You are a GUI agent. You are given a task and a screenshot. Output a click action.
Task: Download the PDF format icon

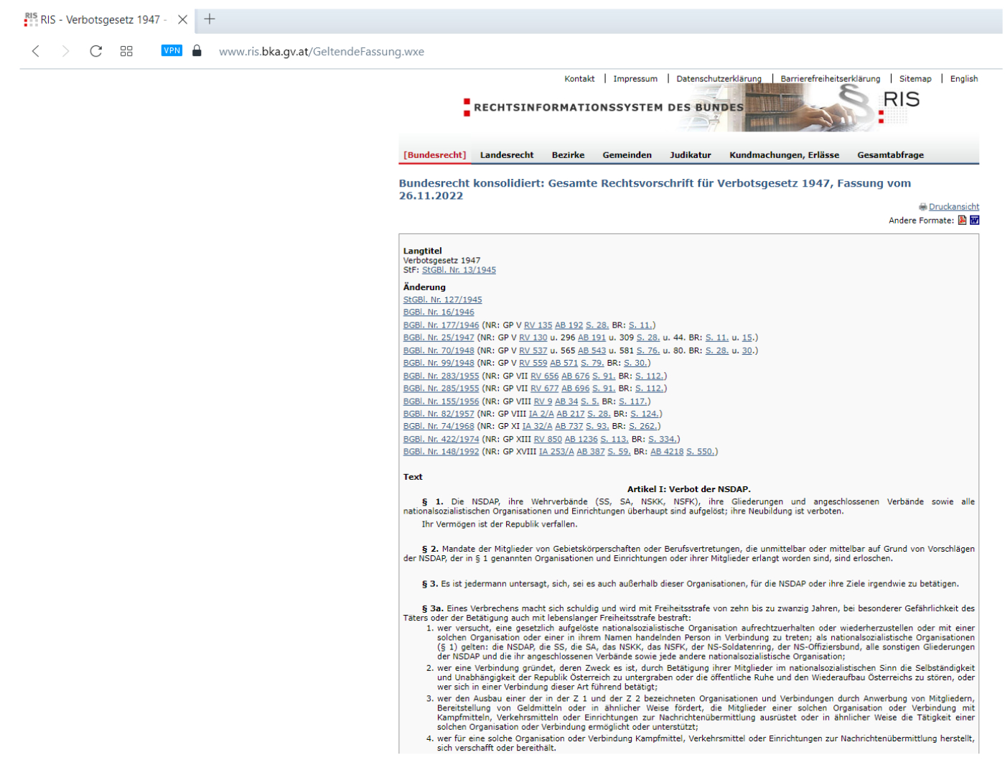[962, 221]
